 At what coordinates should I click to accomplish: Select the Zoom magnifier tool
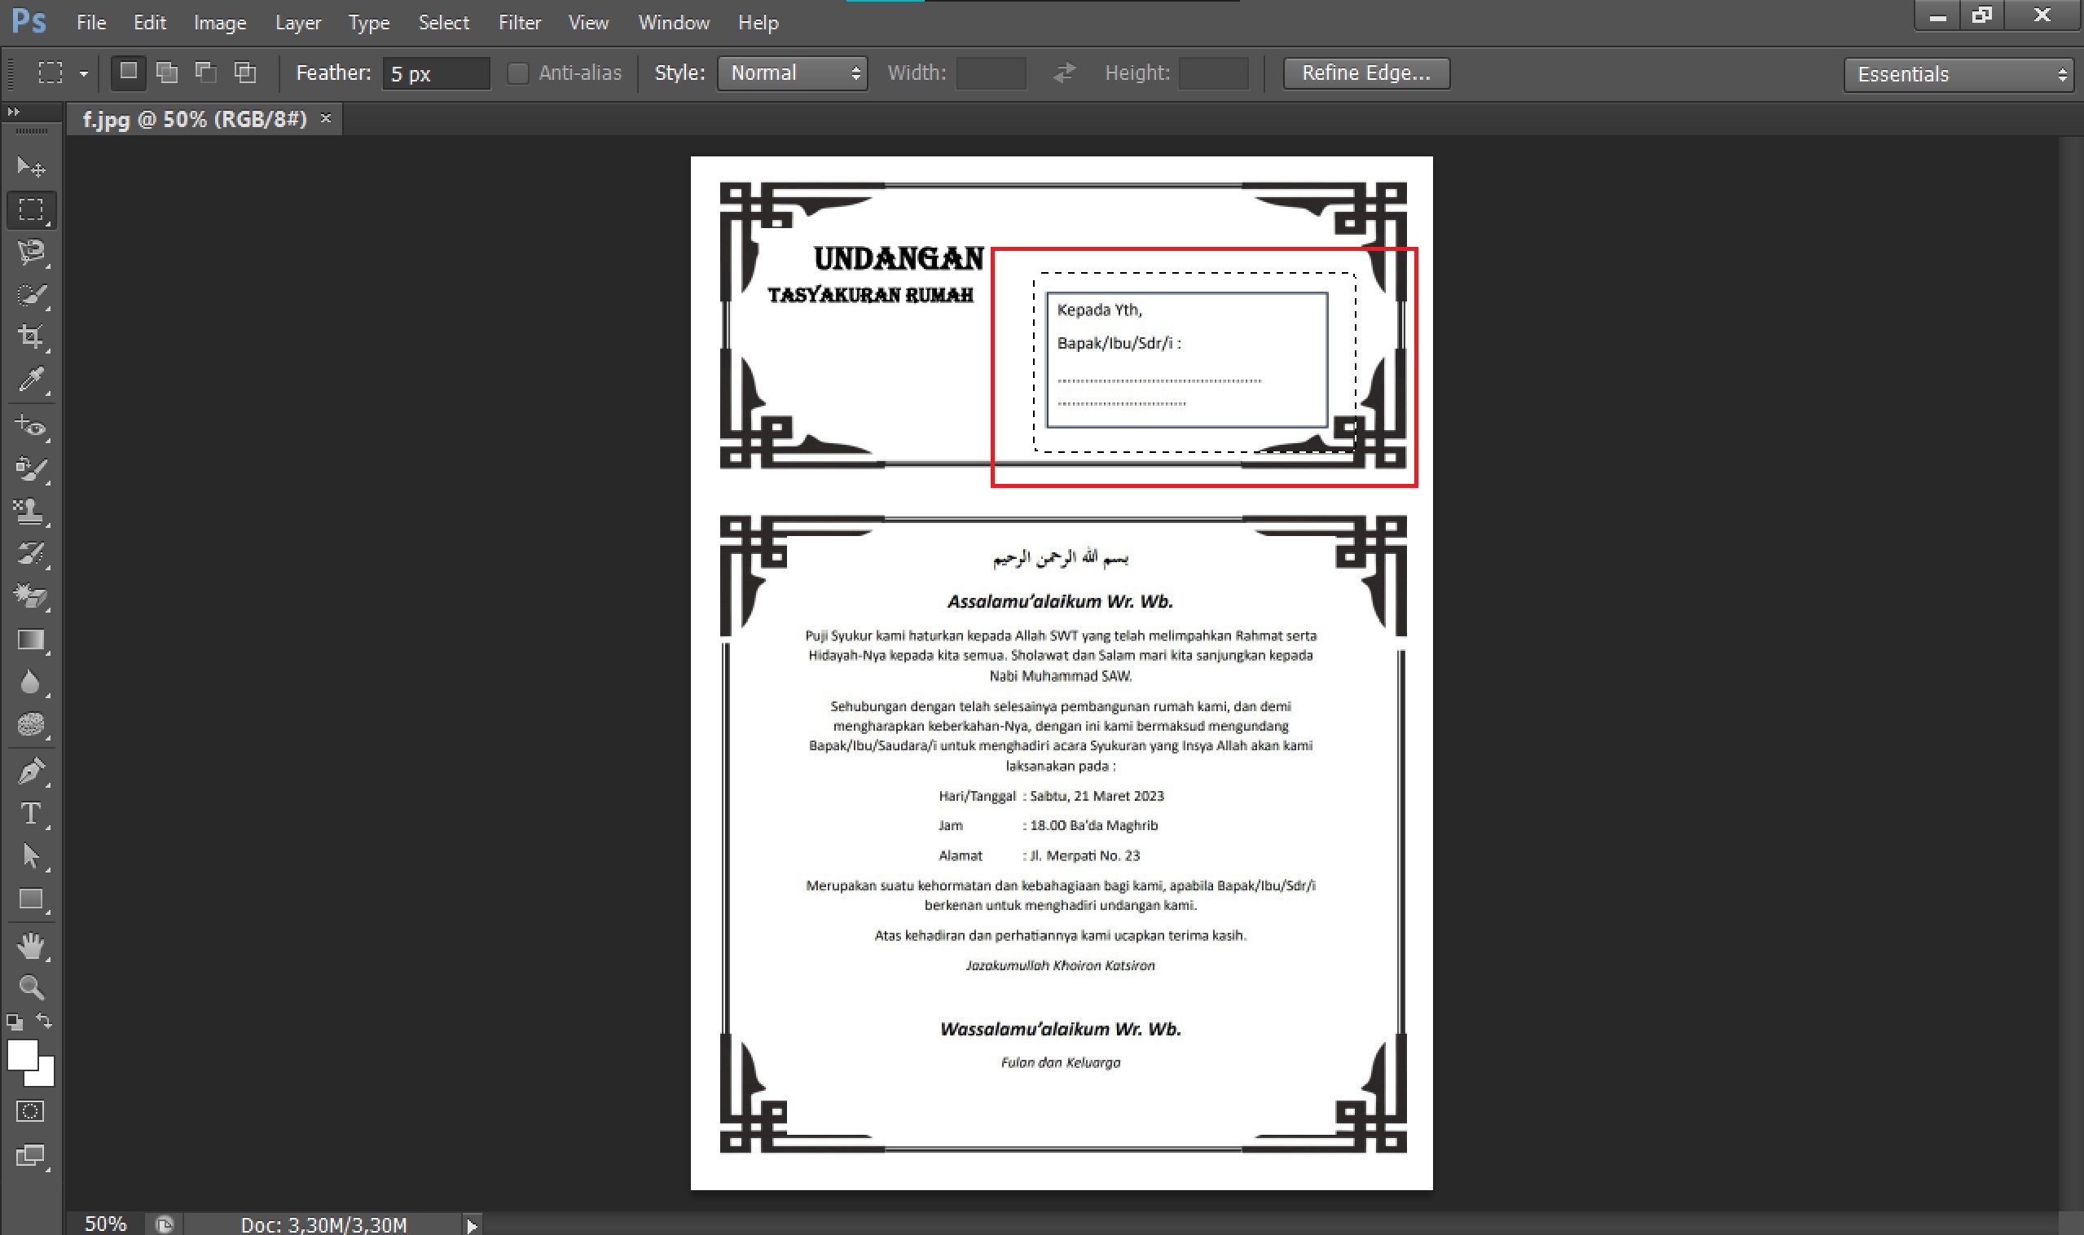[31, 988]
